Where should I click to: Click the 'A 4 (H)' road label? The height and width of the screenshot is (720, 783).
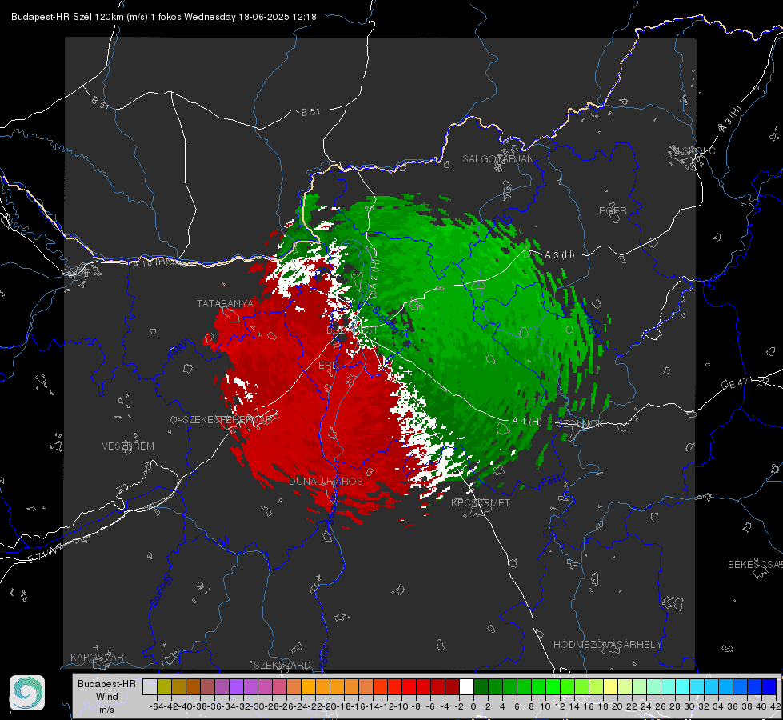(x=527, y=422)
